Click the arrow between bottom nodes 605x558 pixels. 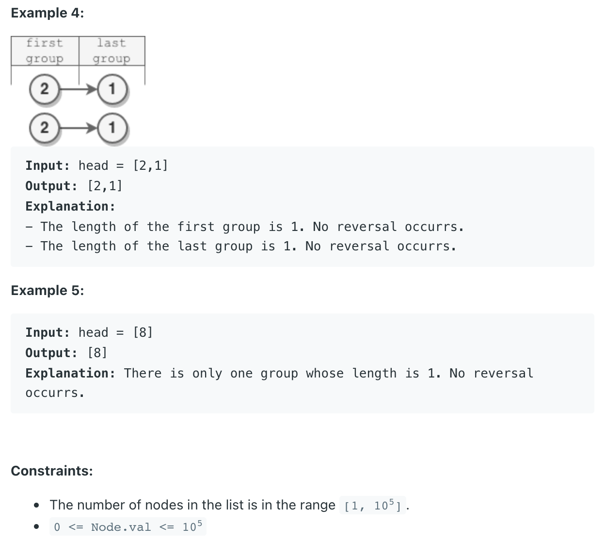tap(79, 128)
